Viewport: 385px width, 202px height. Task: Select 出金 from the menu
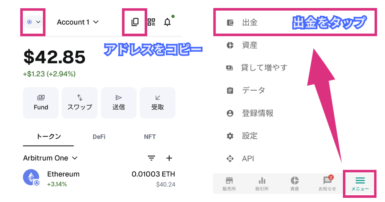250,23
